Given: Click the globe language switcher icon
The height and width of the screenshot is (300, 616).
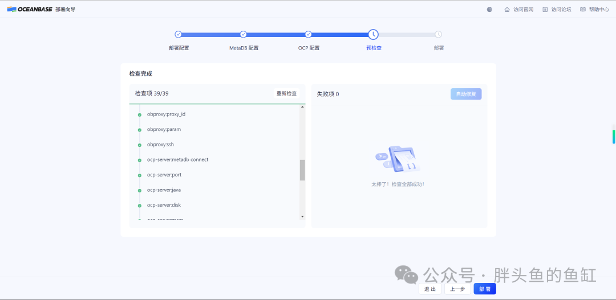Looking at the screenshot, I should pyautogui.click(x=489, y=10).
